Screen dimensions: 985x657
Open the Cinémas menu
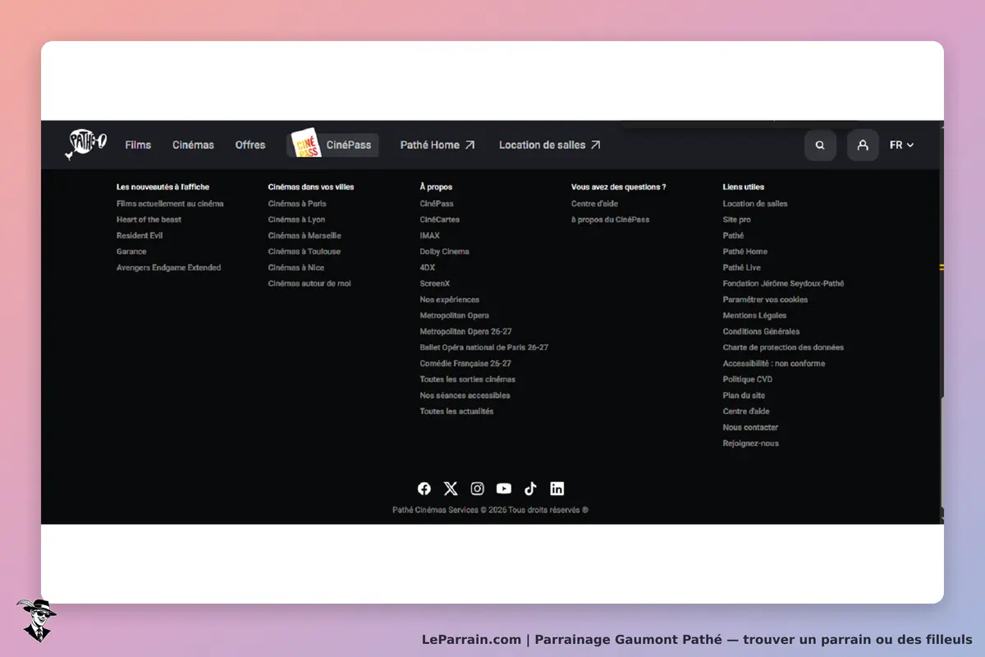(193, 145)
